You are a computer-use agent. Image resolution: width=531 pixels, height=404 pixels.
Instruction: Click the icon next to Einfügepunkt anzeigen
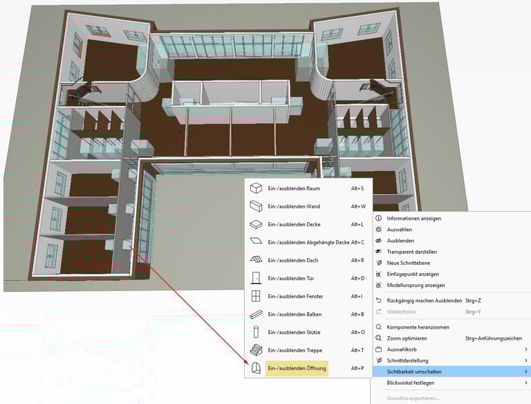pos(379,274)
